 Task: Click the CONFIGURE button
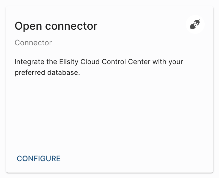[39, 159]
